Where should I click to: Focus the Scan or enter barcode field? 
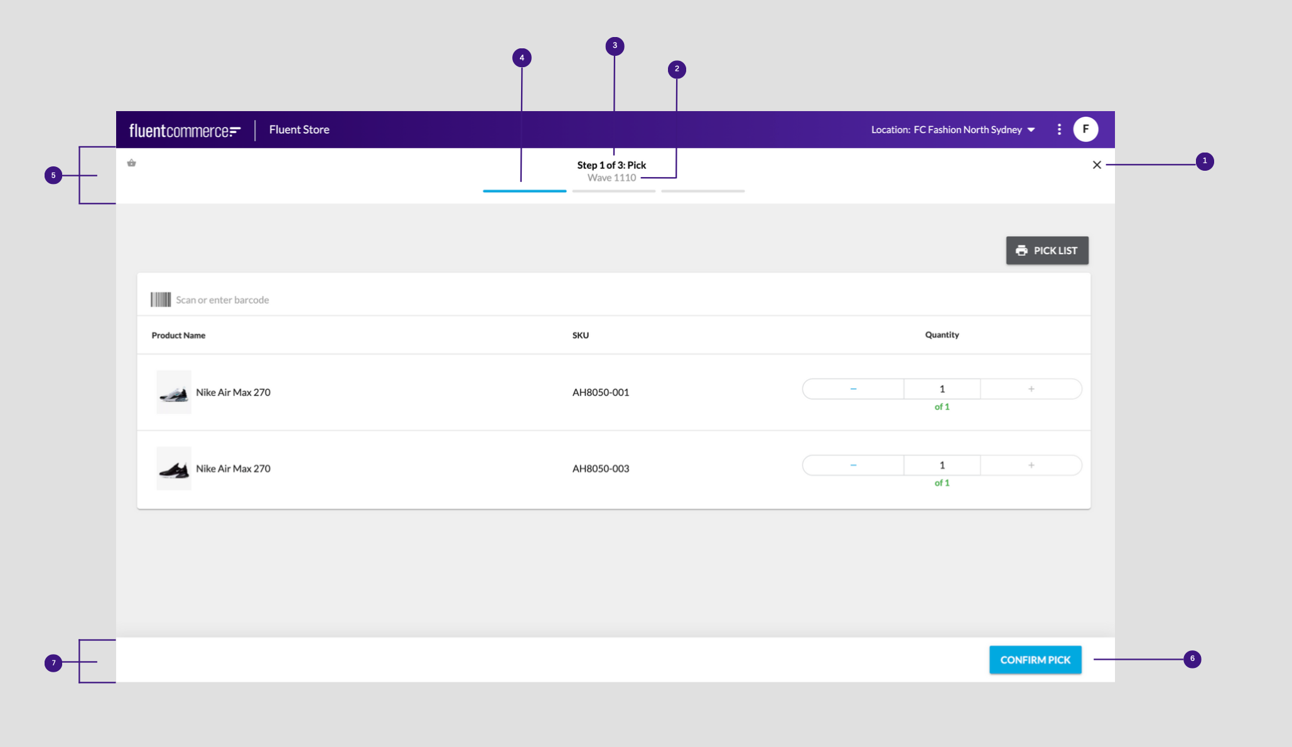point(377,300)
